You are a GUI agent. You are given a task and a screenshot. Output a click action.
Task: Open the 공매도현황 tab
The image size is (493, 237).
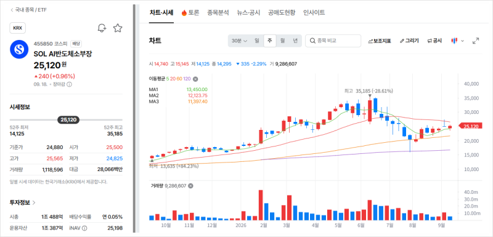click(282, 13)
